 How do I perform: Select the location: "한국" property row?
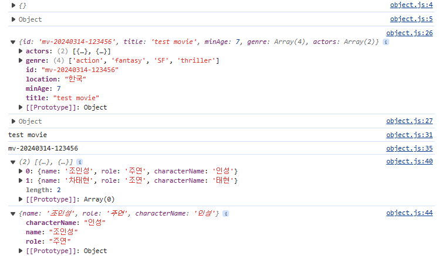click(56, 79)
